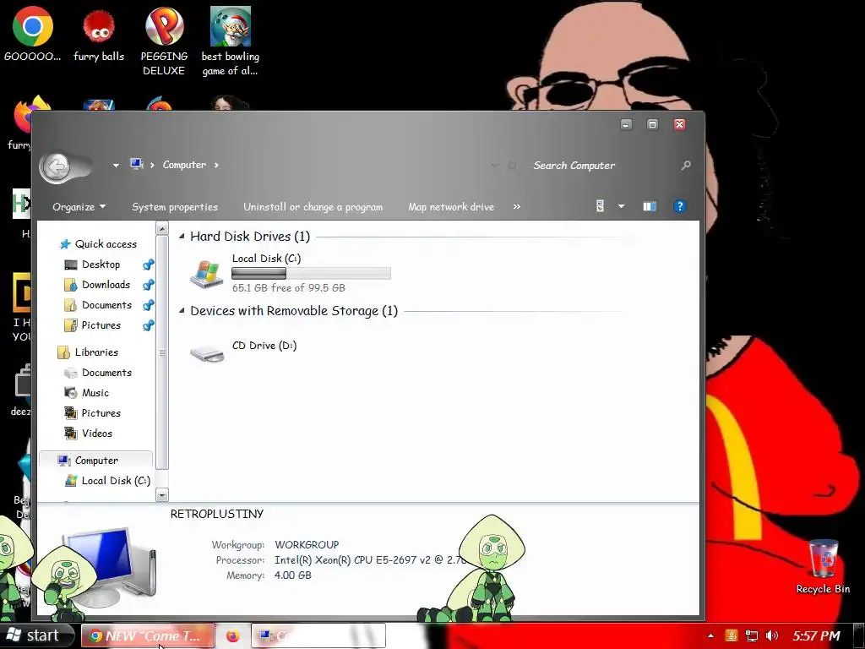Open the GOOOOO... Chrome desktop shortcut
Image resolution: width=865 pixels, height=649 pixels.
coord(33,34)
